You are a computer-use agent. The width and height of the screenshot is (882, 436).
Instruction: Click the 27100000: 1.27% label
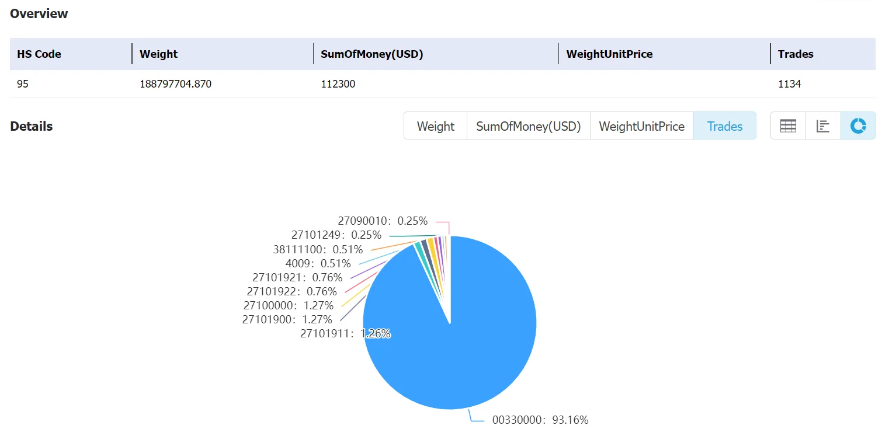[289, 305]
